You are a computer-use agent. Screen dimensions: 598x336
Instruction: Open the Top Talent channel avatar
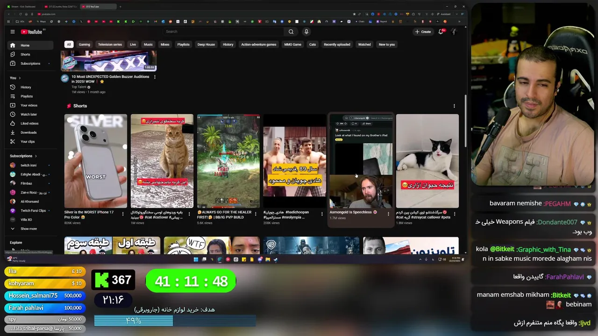coord(65,78)
